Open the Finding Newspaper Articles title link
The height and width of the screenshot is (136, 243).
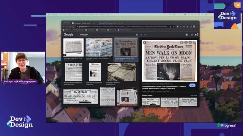(164, 87)
